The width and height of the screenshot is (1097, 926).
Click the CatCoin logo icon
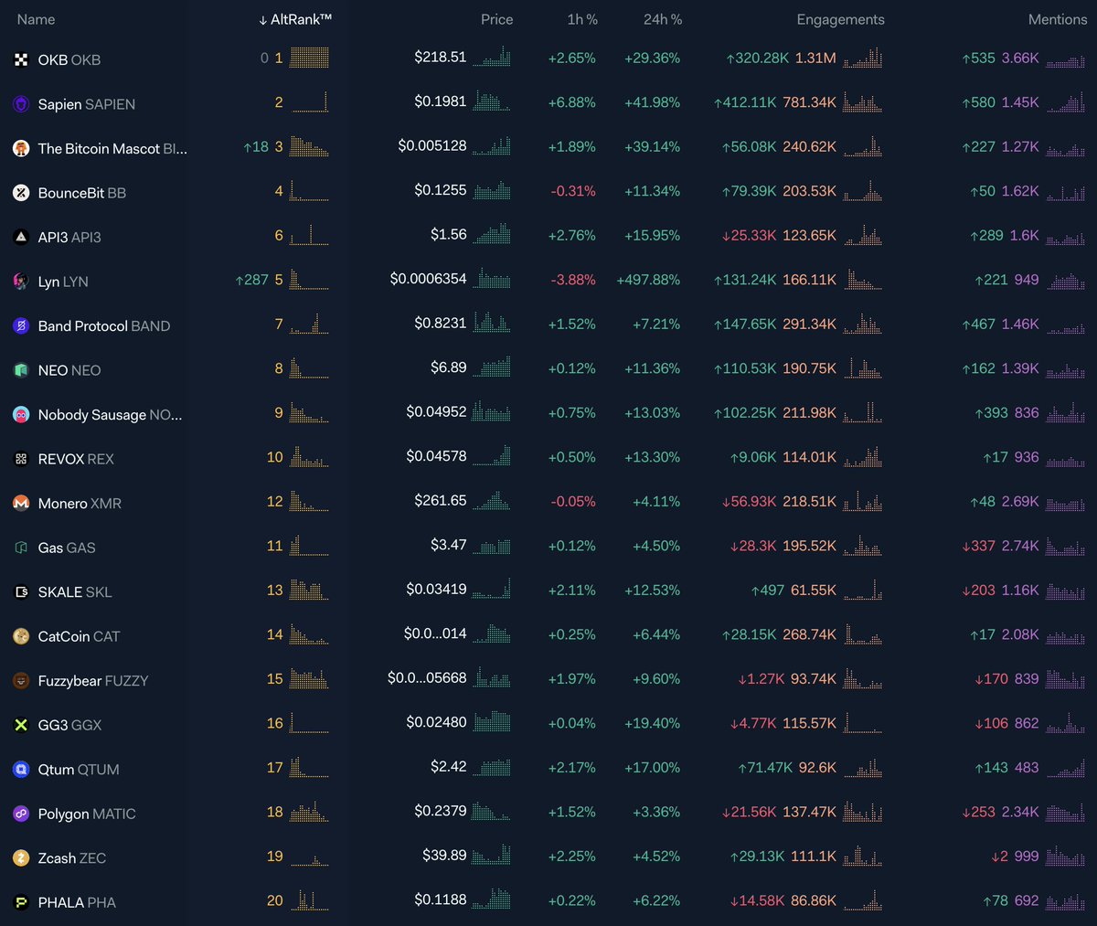coord(21,636)
